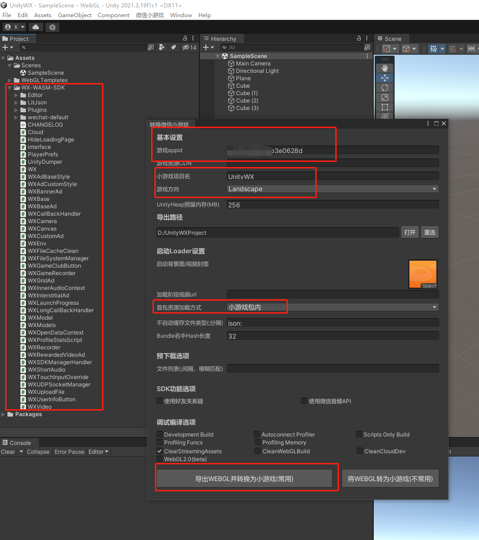This screenshot has width=479, height=540.
Task: Click 打开 export path button
Action: click(409, 232)
